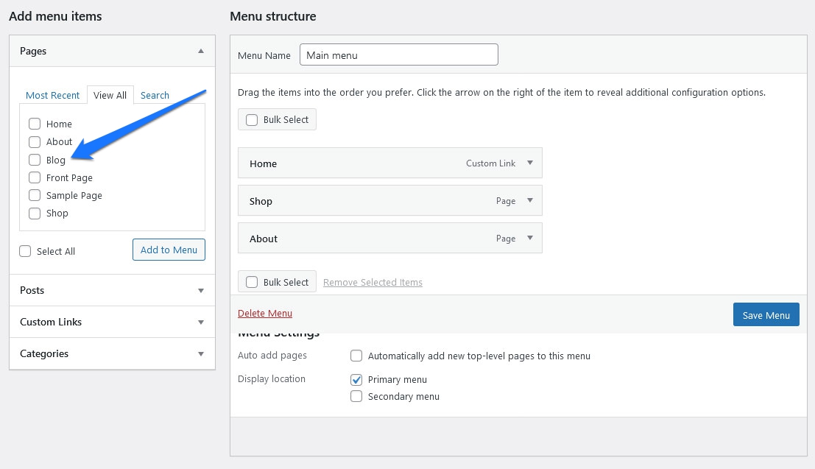Enable the top Bulk Select checkbox
The height and width of the screenshot is (469, 815).
point(252,119)
